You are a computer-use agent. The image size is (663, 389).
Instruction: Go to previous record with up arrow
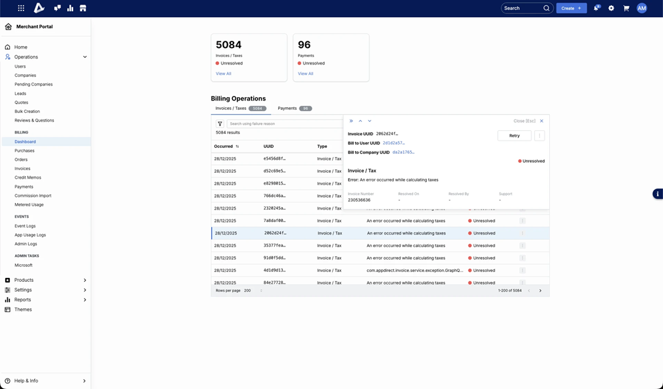point(360,121)
